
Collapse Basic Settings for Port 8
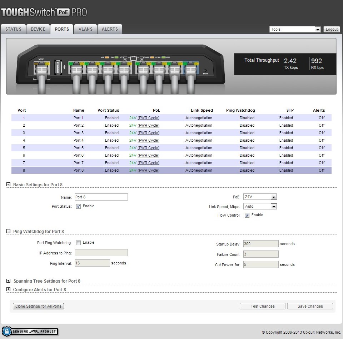coord(8,184)
